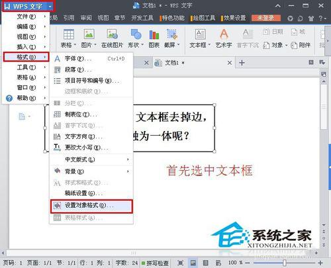Screen dimensions: 331x268
Task: Expand the 文本框 dropdown arrow
Action: [x=209, y=45]
